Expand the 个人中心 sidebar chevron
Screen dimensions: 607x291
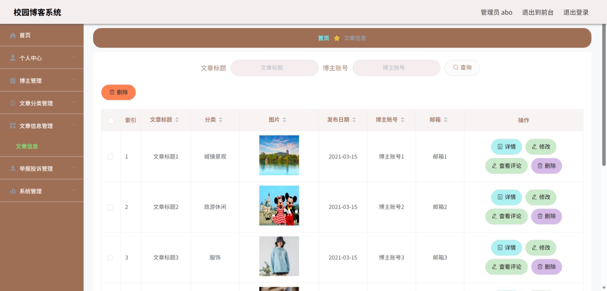point(74,57)
